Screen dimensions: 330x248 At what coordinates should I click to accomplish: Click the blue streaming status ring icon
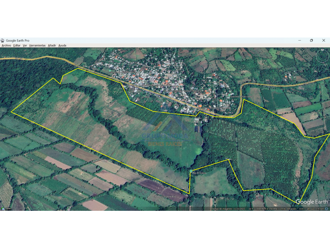tap(327, 209)
